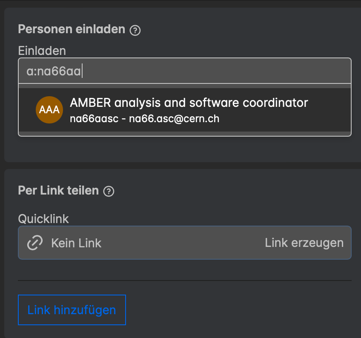Image resolution: width=361 pixels, height=338 pixels.
Task: Click the Kein Link placeholder text
Action: [x=76, y=243]
